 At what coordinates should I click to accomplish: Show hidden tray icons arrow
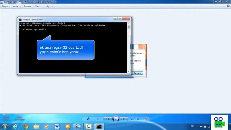tap(197, 127)
